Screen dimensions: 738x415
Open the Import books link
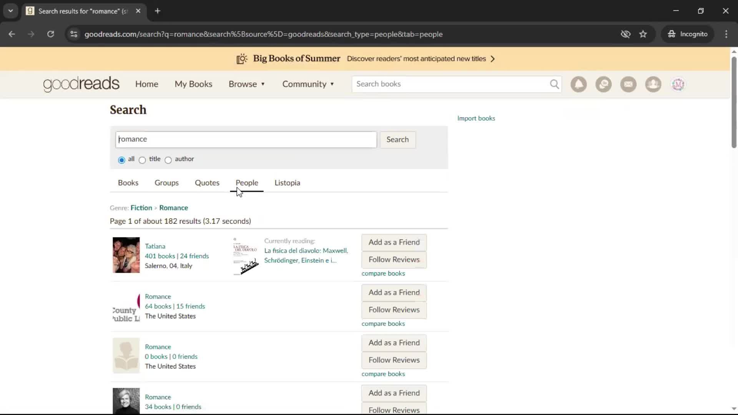click(476, 118)
